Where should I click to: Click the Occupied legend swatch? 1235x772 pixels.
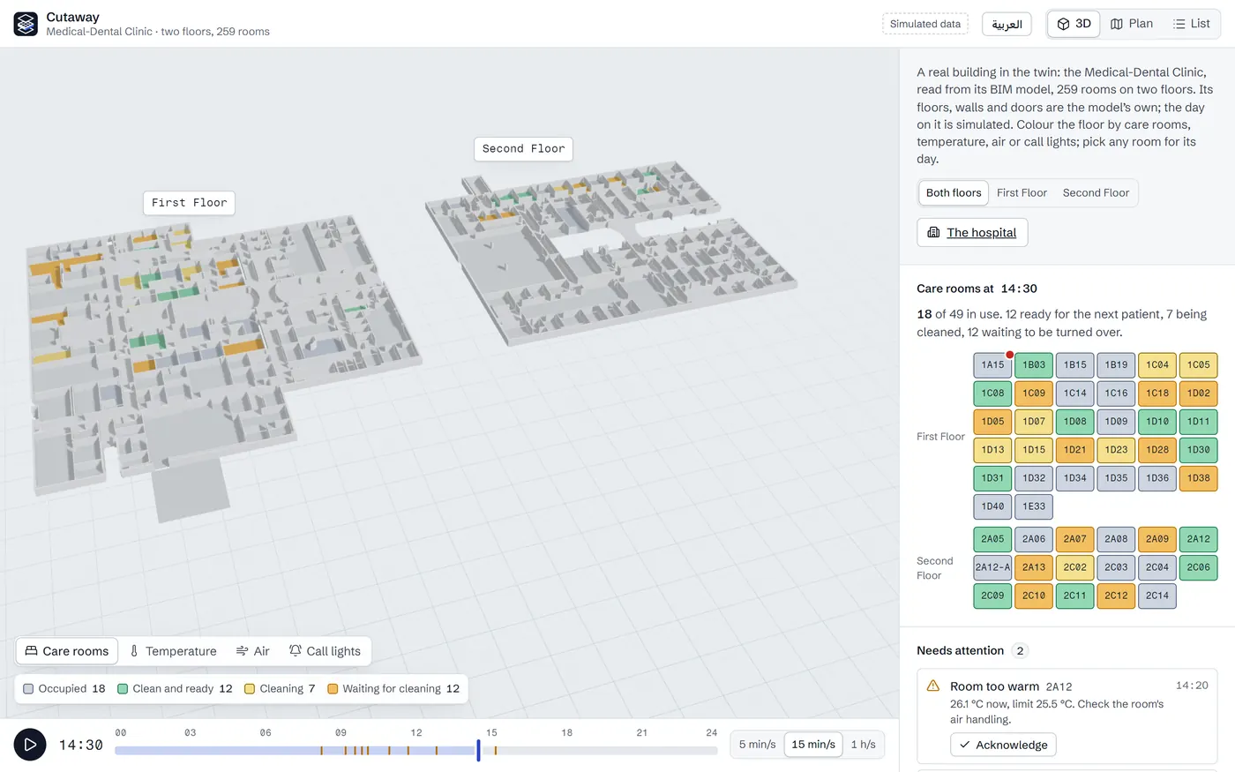tap(29, 689)
